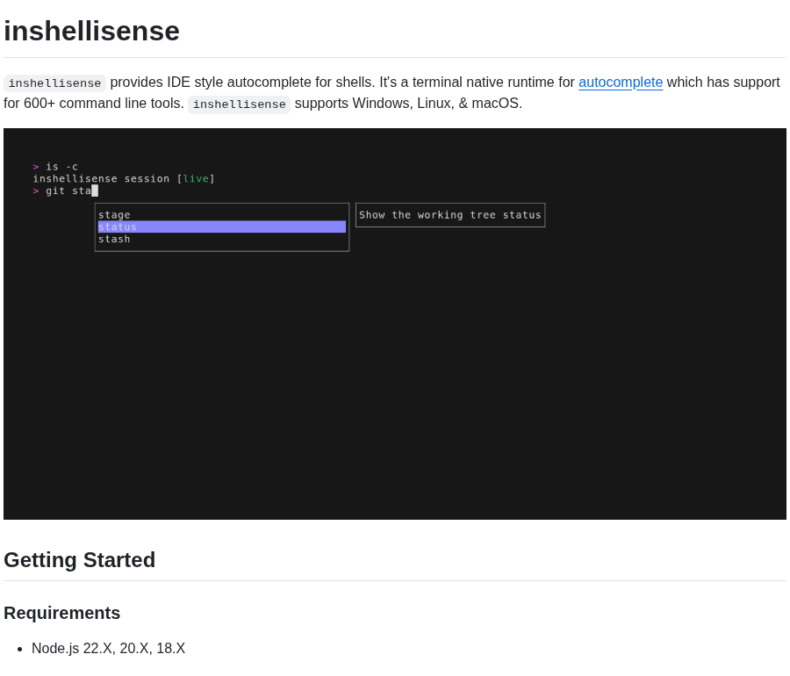The image size is (790, 676).
Task: Click the inshellisense main heading
Action: [91, 31]
